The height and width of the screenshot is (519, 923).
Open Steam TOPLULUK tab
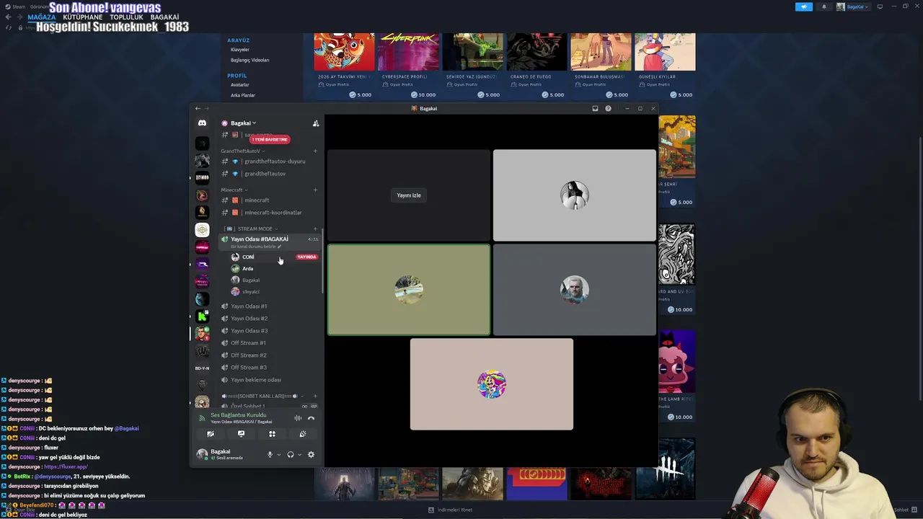[126, 17]
